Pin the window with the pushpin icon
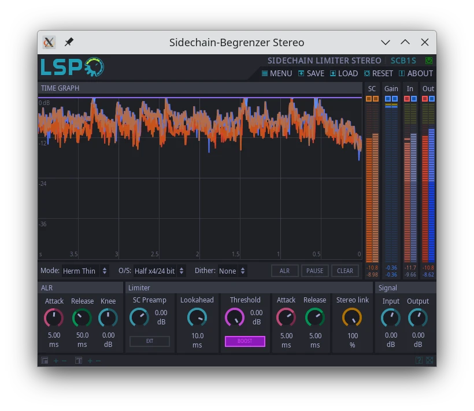 (69, 42)
